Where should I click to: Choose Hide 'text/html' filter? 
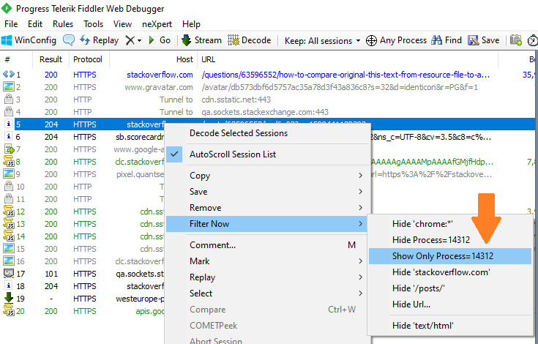pos(450,326)
